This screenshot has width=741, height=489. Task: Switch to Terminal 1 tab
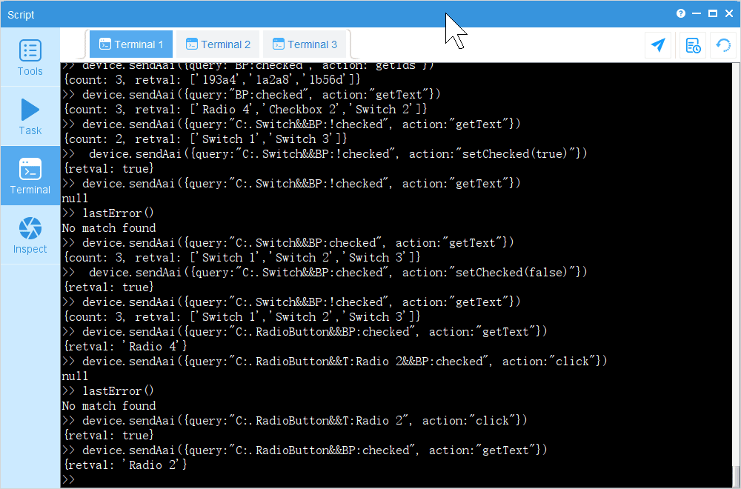[x=131, y=44]
